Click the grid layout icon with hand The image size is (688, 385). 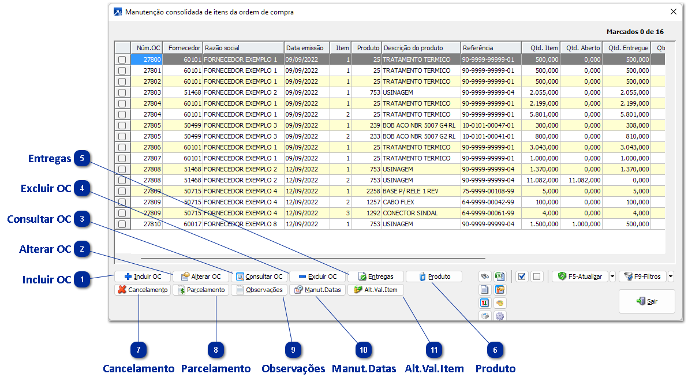click(x=500, y=290)
